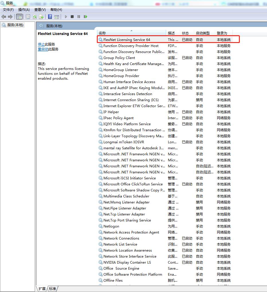267x292 pixels.
Task: Select 服务(本地) in the left tree
Action: [15, 25]
